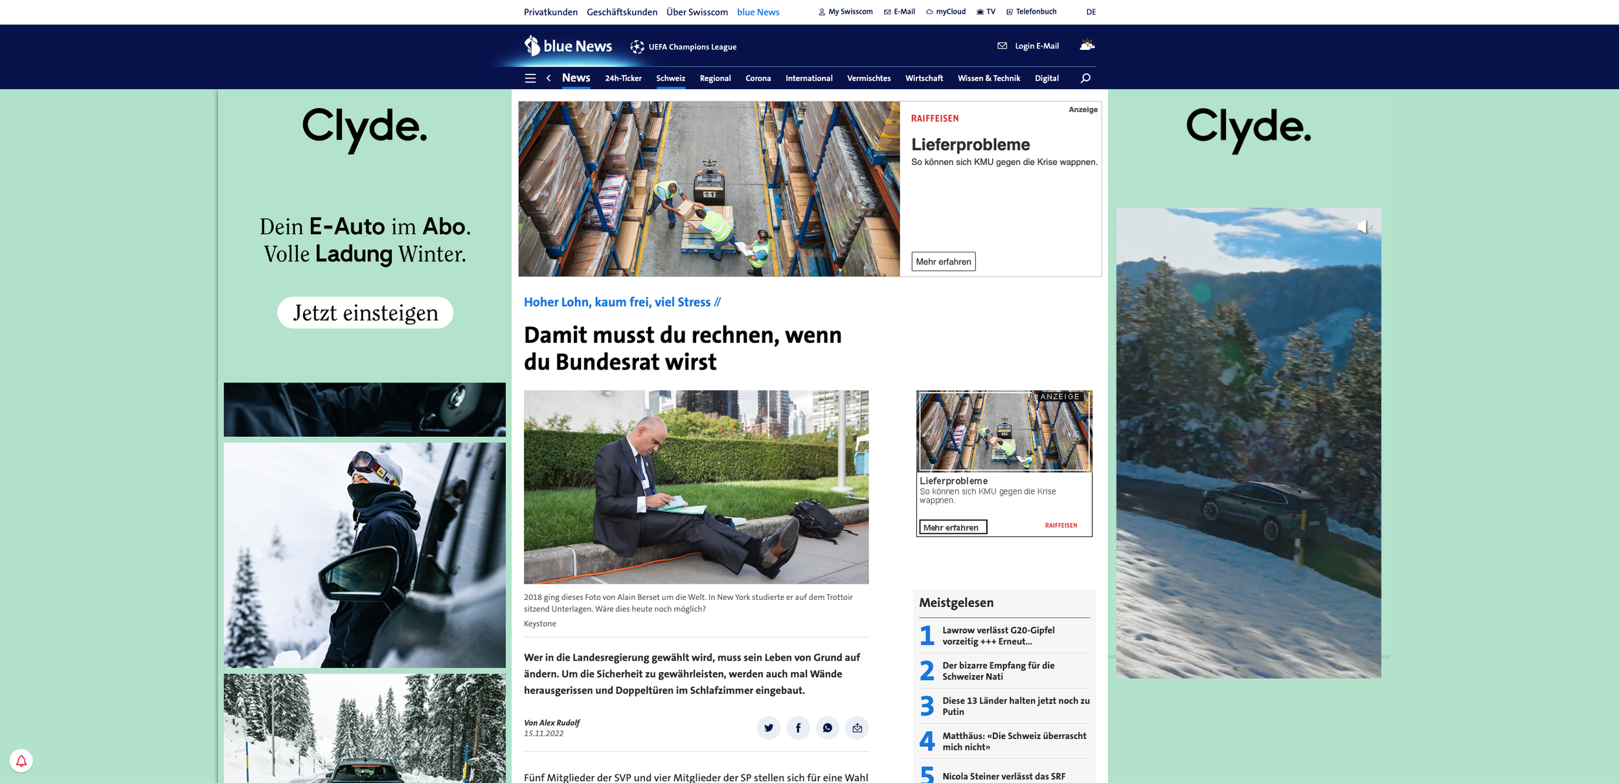Open the hamburger menu icon

point(530,78)
